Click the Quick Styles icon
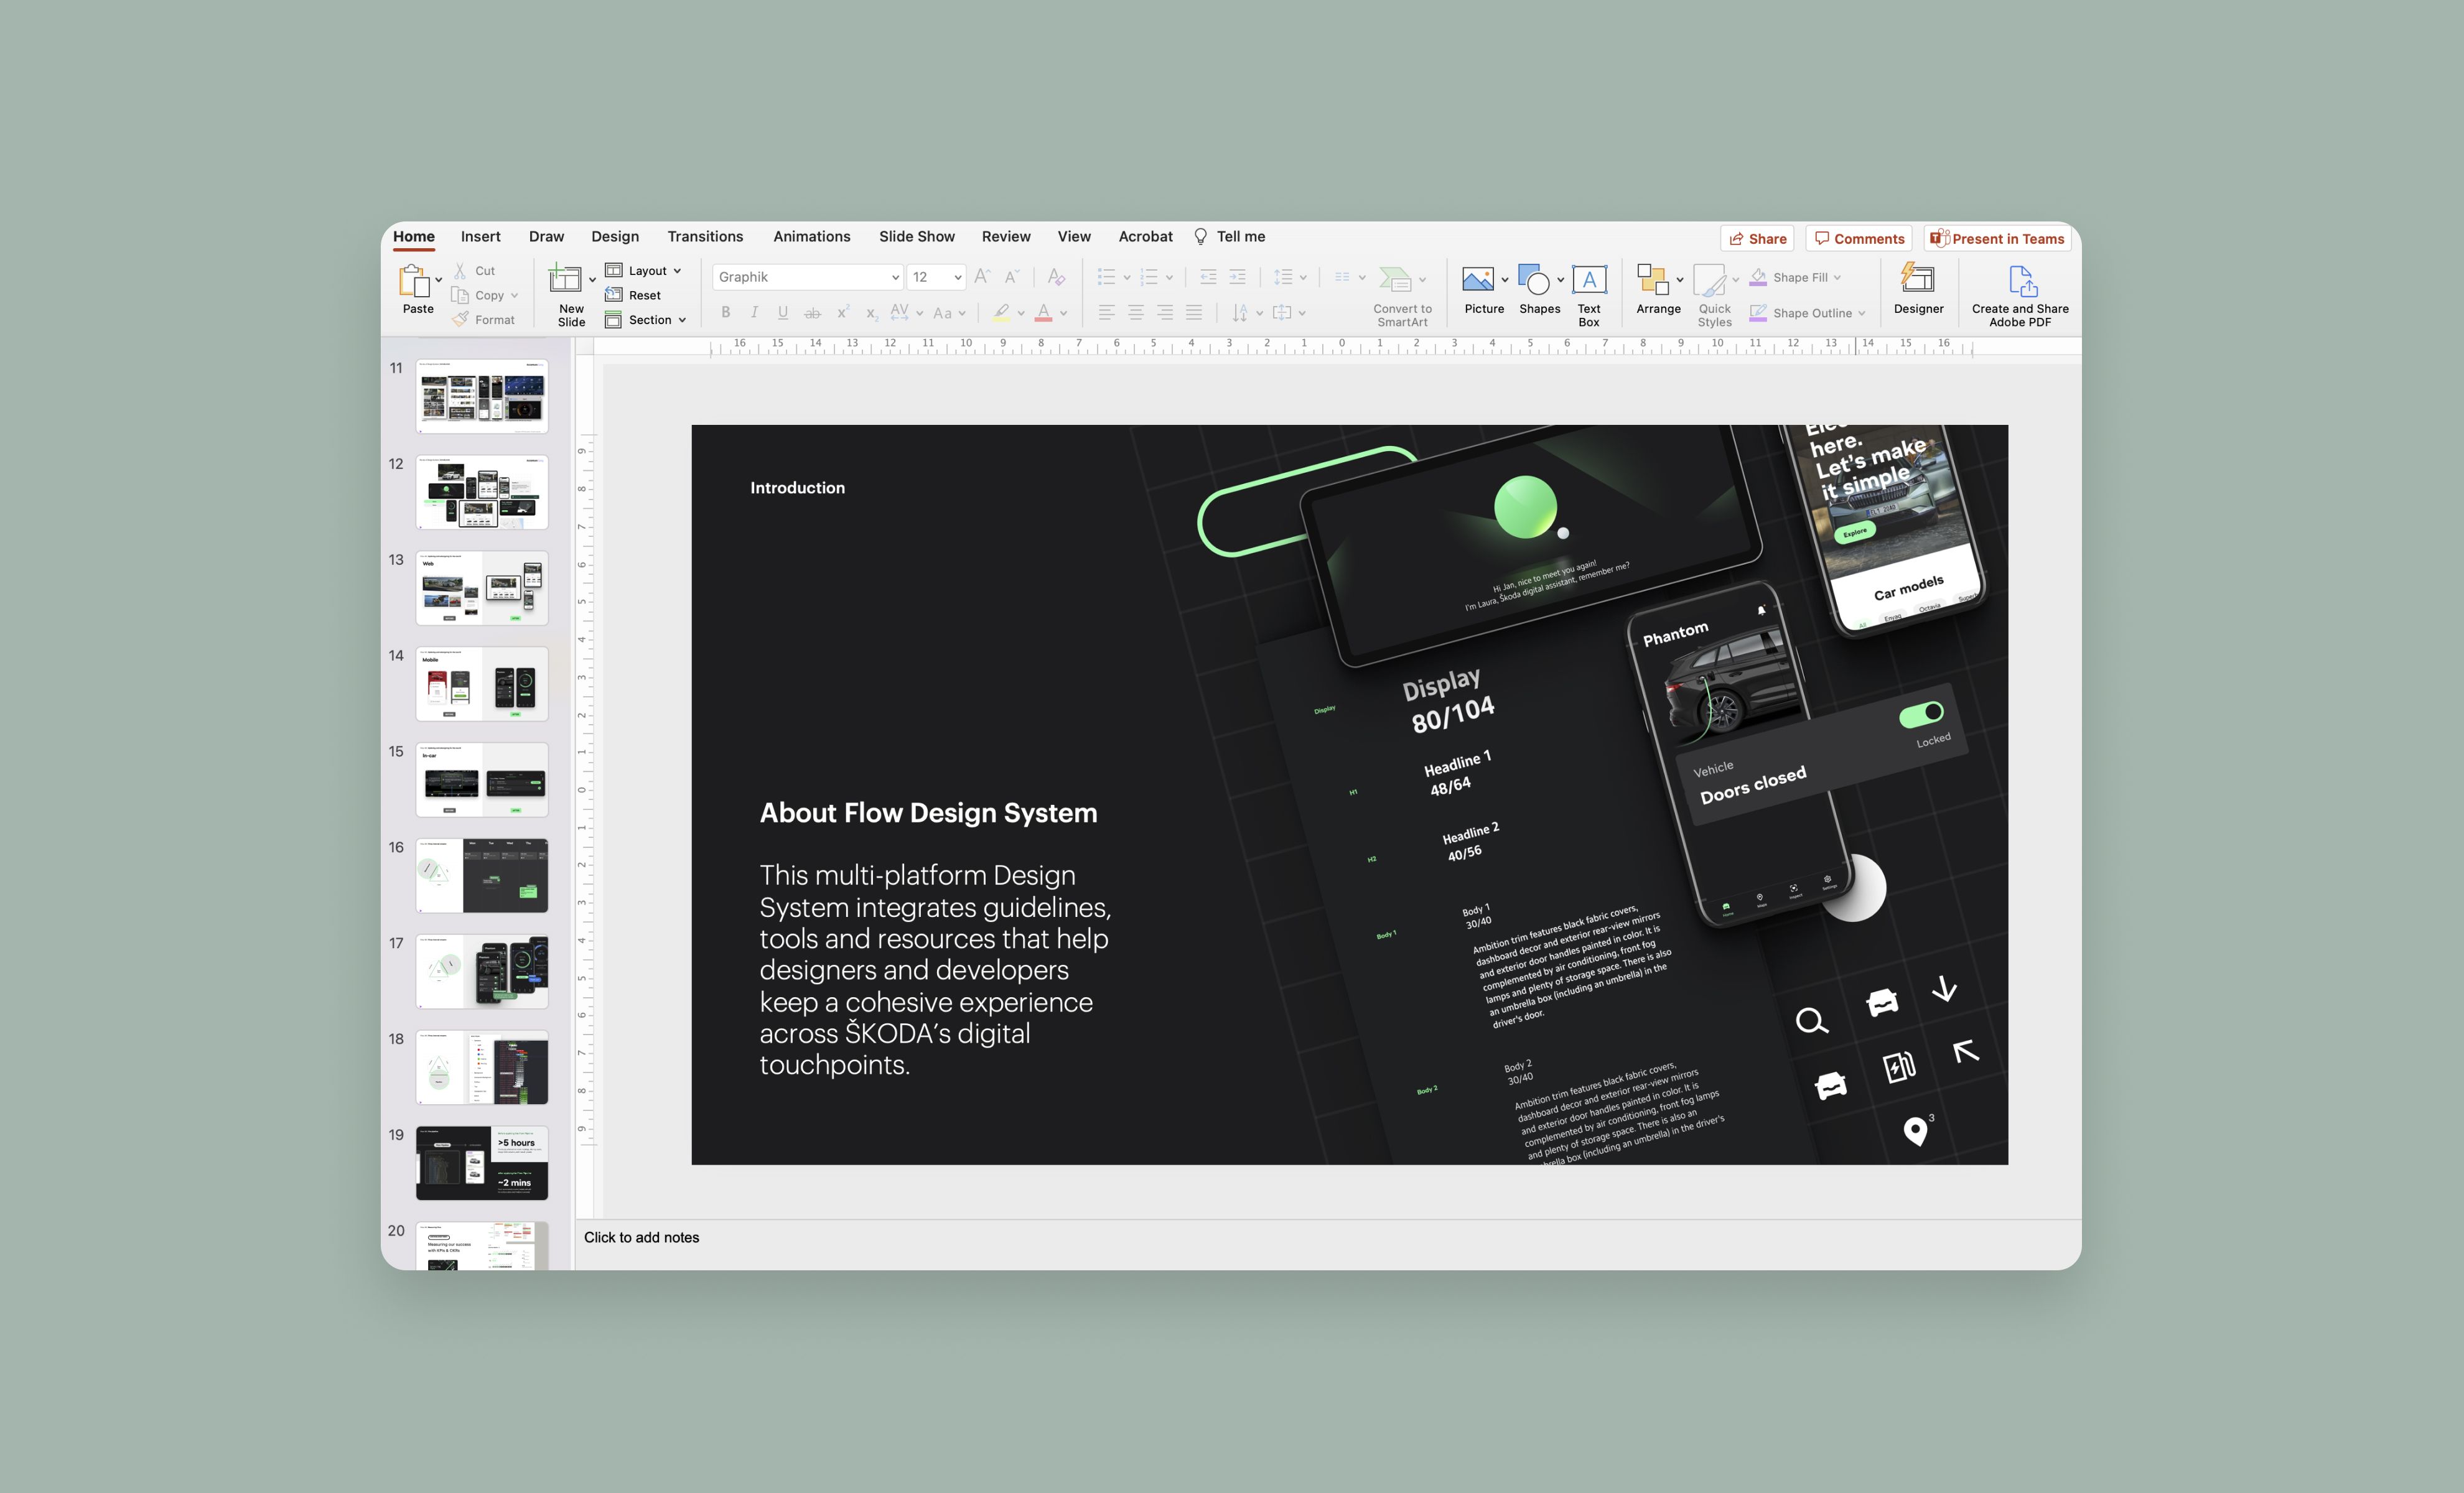2464x1493 pixels. (1710, 280)
